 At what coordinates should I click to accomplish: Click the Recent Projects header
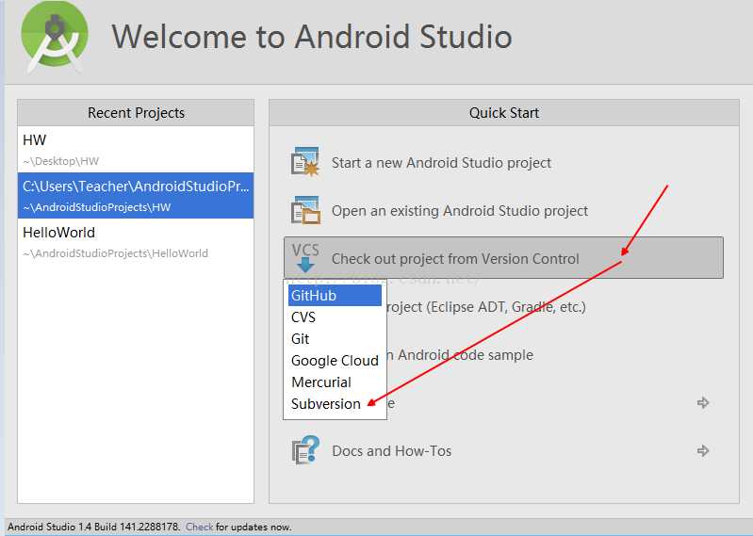tap(136, 112)
